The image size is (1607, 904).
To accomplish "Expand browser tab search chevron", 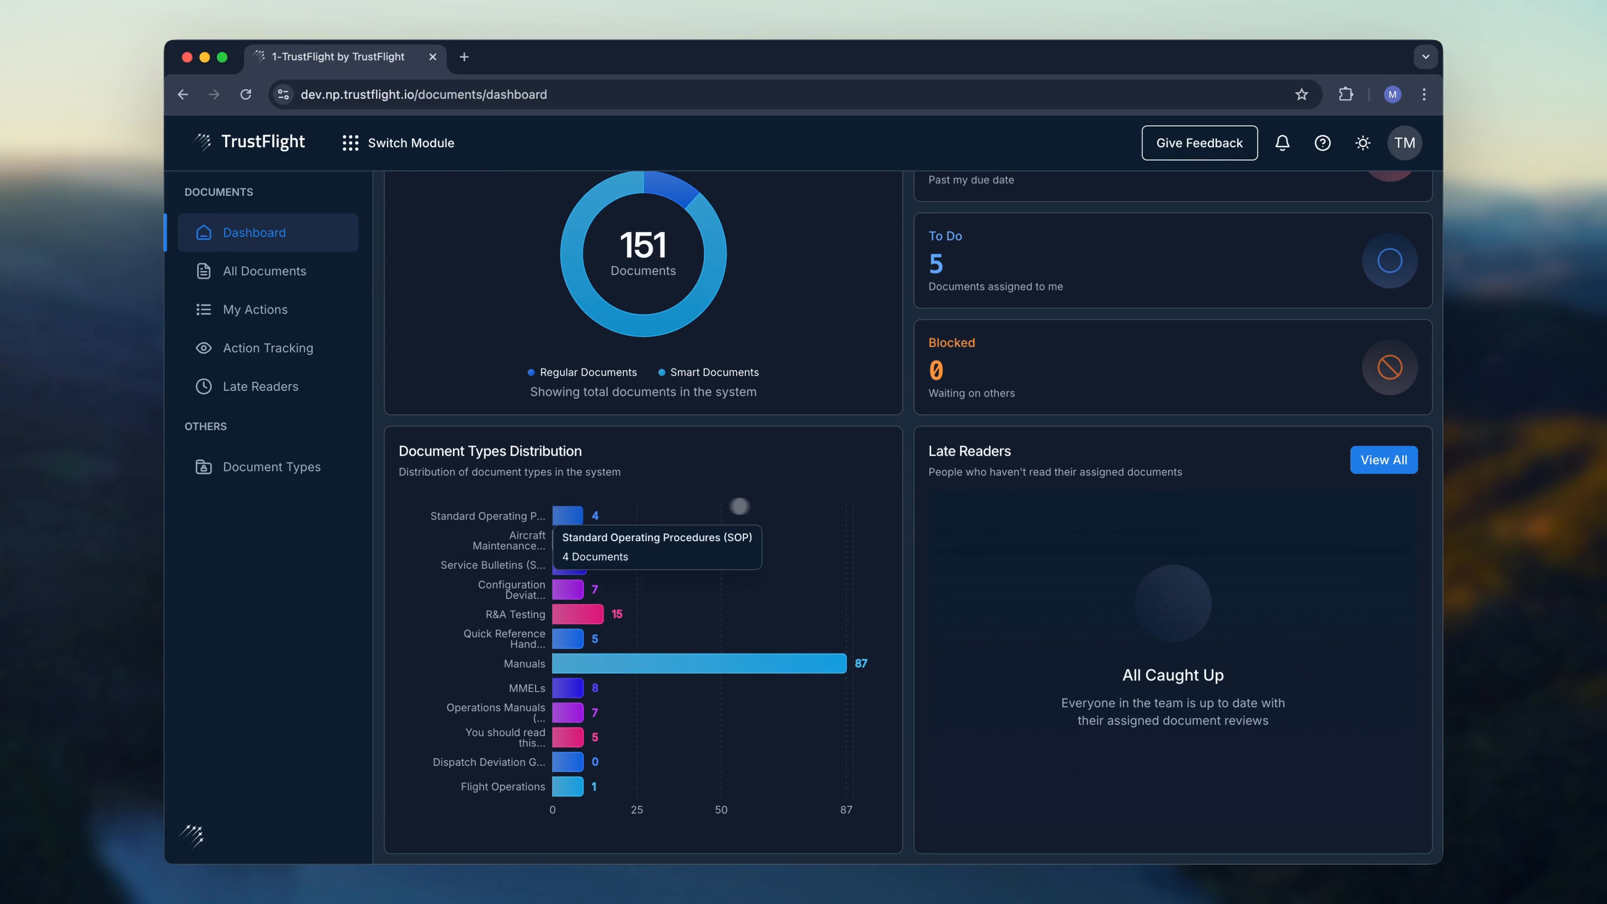I will [x=1425, y=57].
